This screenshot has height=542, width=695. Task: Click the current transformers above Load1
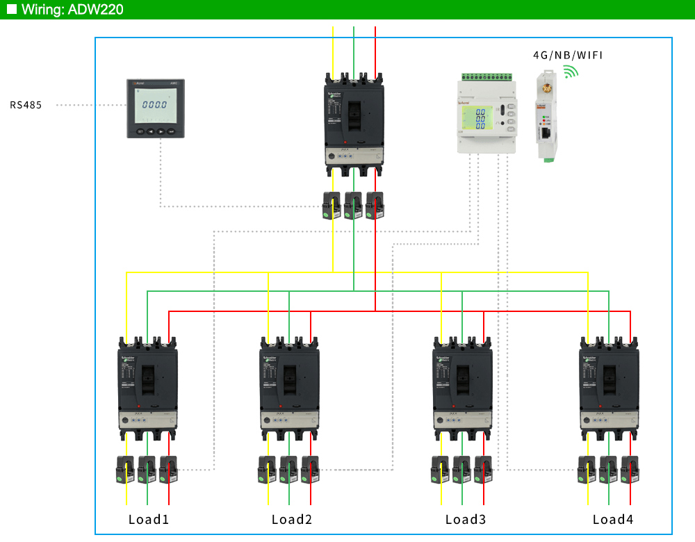click(x=147, y=470)
